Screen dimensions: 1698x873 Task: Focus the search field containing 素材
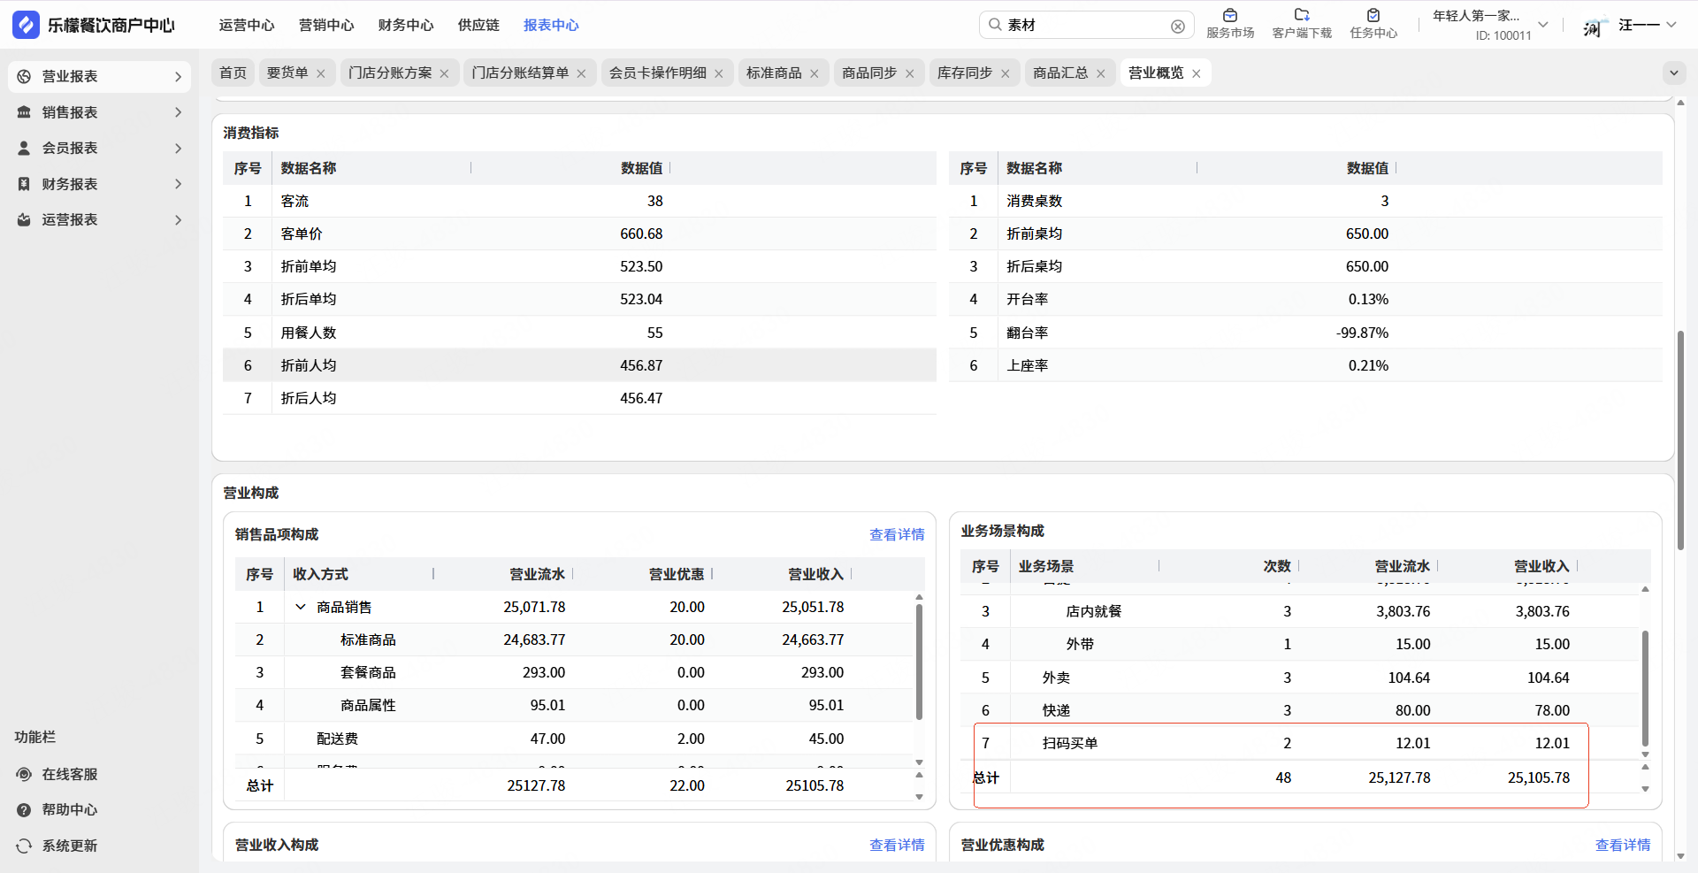point(1087,25)
